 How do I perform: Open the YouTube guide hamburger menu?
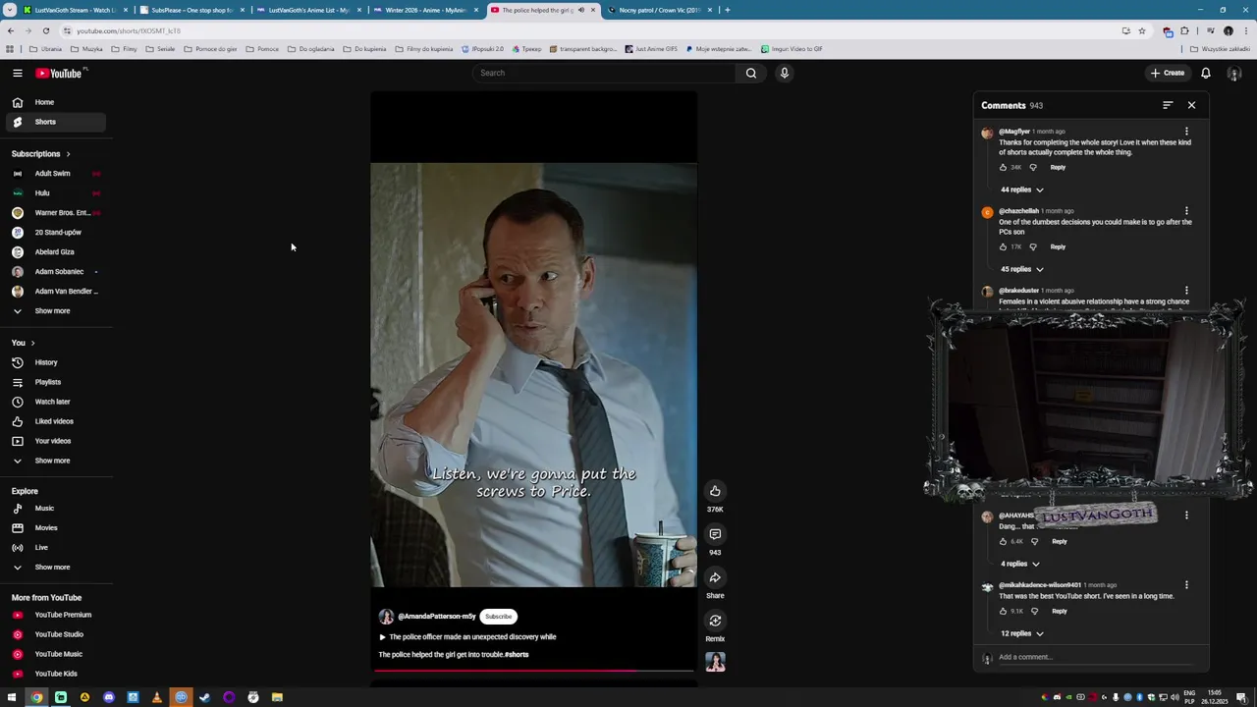18,73
